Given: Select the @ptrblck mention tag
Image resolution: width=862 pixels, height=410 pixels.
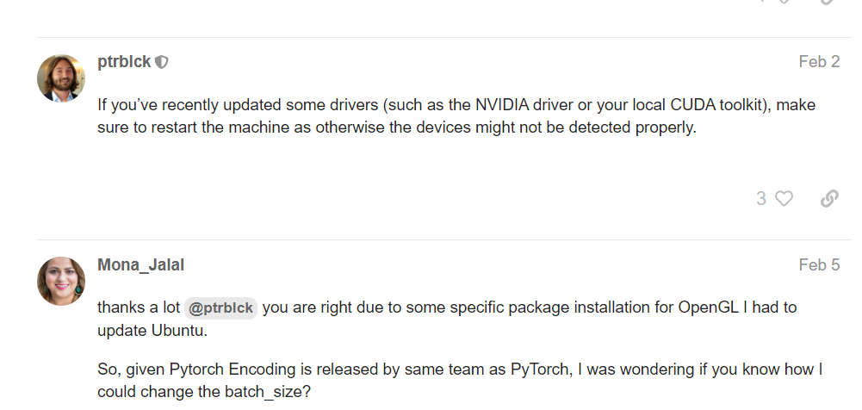Looking at the screenshot, I should pyautogui.click(x=220, y=307).
